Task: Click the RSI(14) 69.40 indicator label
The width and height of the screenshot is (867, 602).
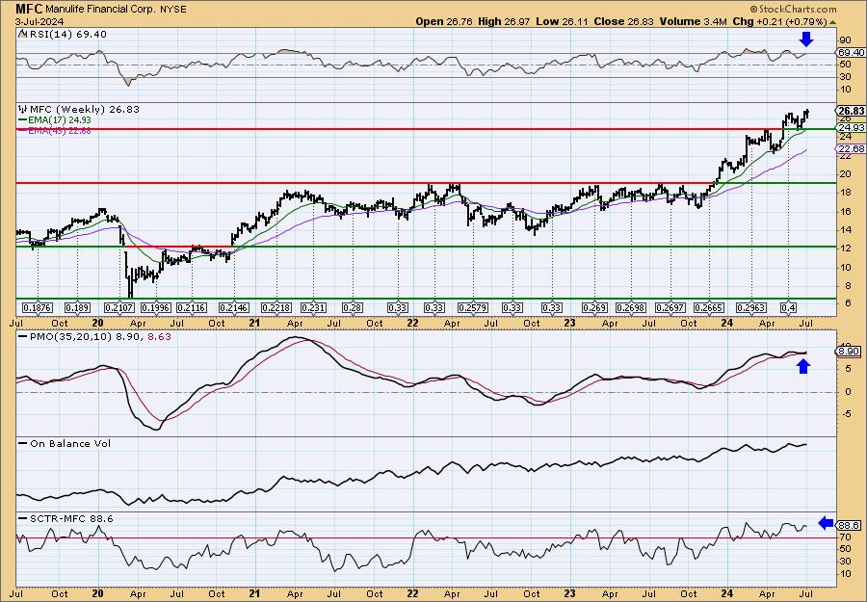Action: tap(67, 35)
